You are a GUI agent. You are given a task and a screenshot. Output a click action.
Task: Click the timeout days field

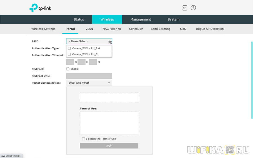pyautogui.click(x=70, y=62)
